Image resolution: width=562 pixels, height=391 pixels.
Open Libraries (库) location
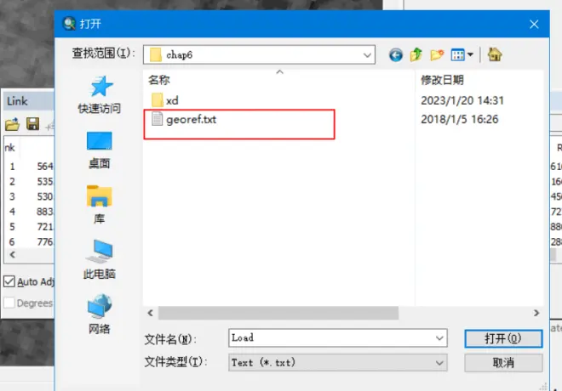(x=100, y=205)
